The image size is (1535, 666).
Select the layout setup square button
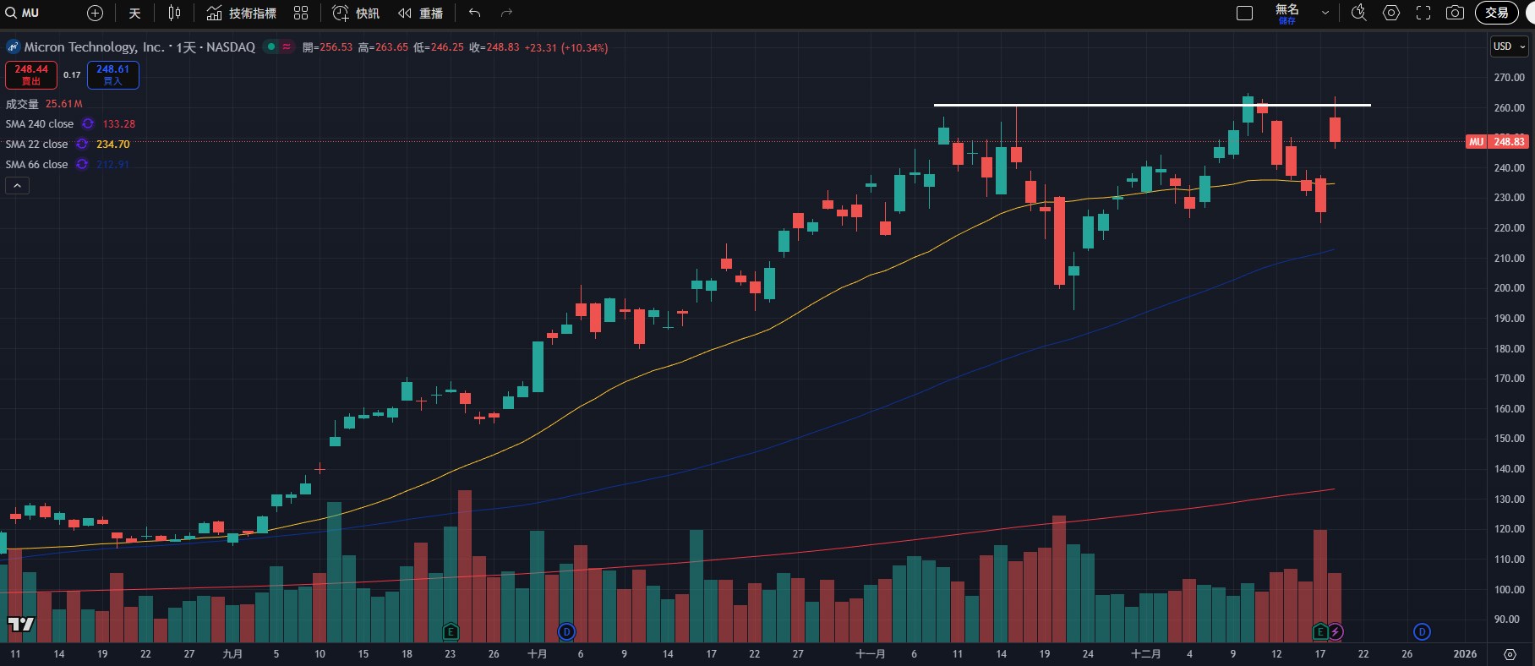(1244, 13)
